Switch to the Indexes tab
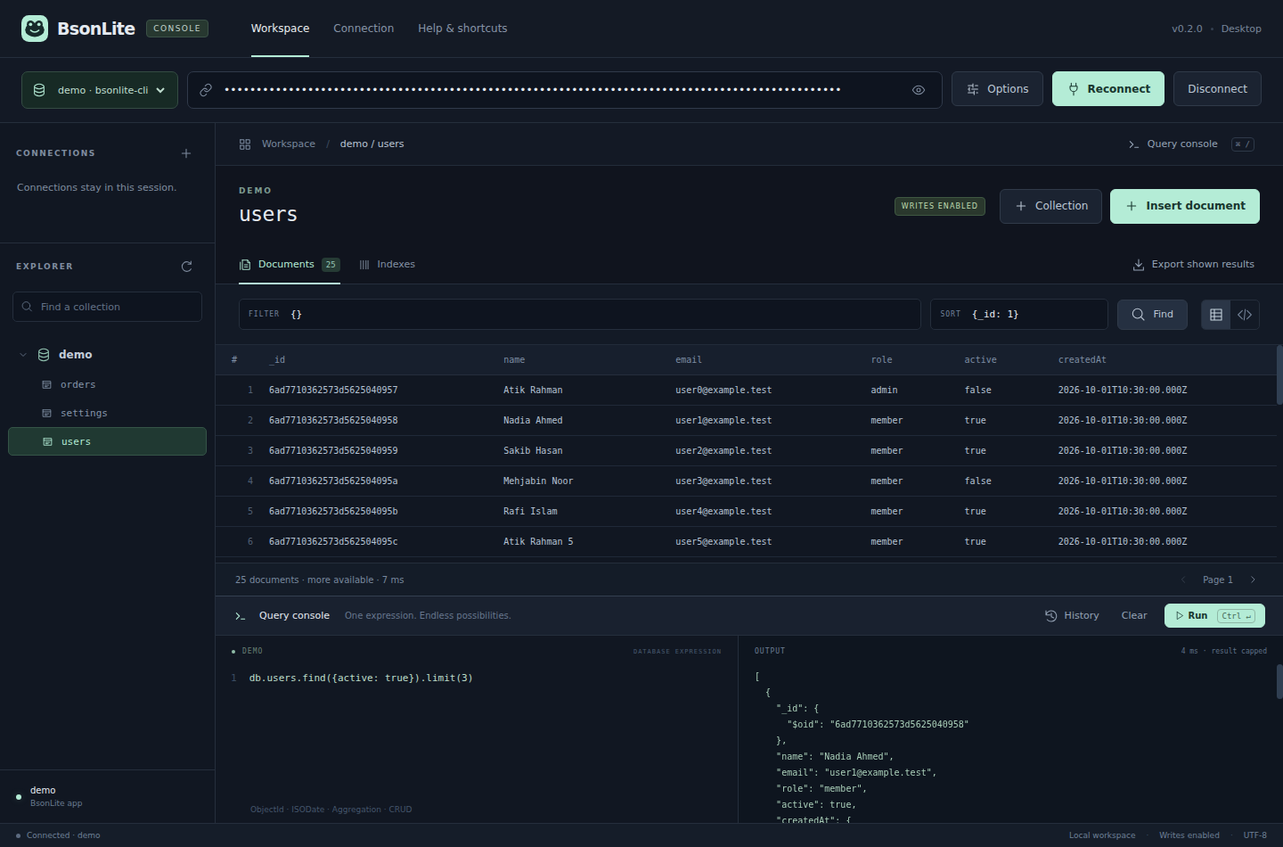The width and height of the screenshot is (1283, 847). click(x=387, y=265)
